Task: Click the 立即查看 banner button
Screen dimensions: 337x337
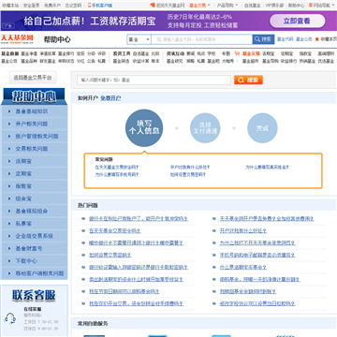Action: point(297,21)
